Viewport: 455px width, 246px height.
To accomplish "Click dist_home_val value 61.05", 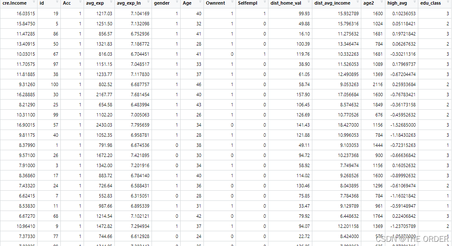I will point(304,75).
